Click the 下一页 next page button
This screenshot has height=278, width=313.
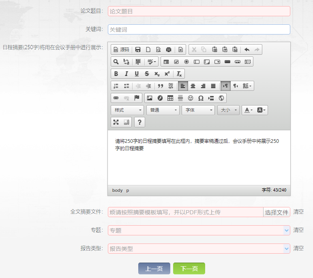[x=189, y=268]
